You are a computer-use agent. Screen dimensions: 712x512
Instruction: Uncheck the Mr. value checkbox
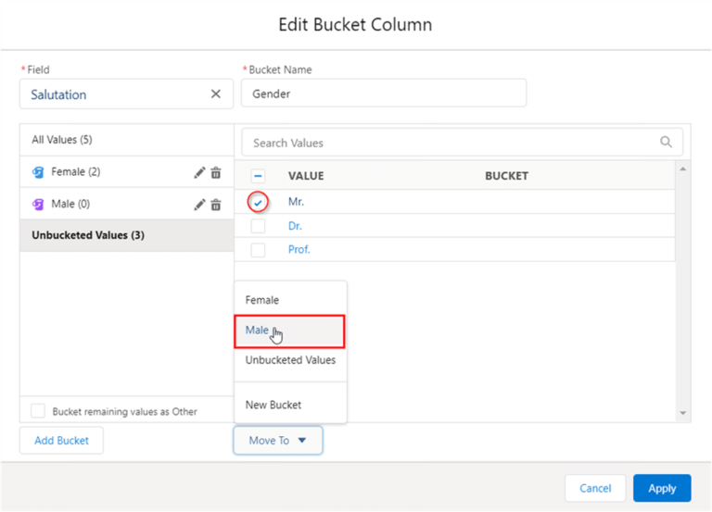pos(258,202)
